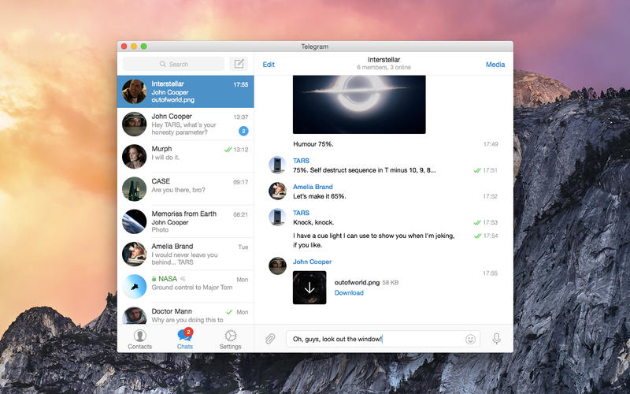Screen dimensions: 630x394
Task: Click John Cooper's avatar above the file message
Action: [277, 266]
